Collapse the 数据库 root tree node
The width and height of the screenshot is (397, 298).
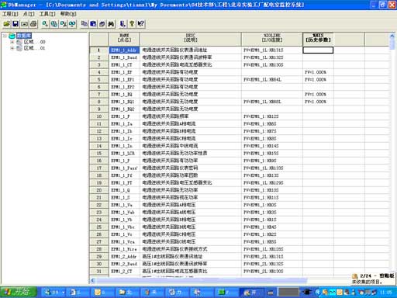5,36
